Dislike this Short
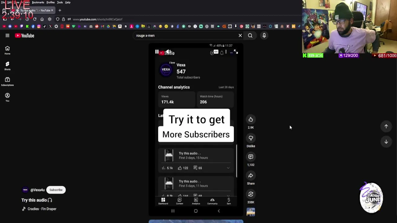This screenshot has width=397, height=223. pyautogui.click(x=251, y=138)
